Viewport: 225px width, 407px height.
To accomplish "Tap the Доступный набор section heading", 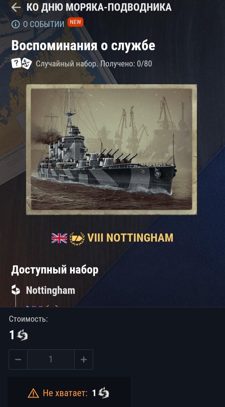I will pyautogui.click(x=55, y=270).
